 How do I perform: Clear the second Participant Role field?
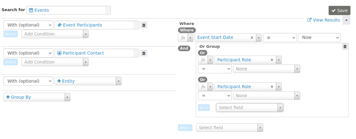272,87
